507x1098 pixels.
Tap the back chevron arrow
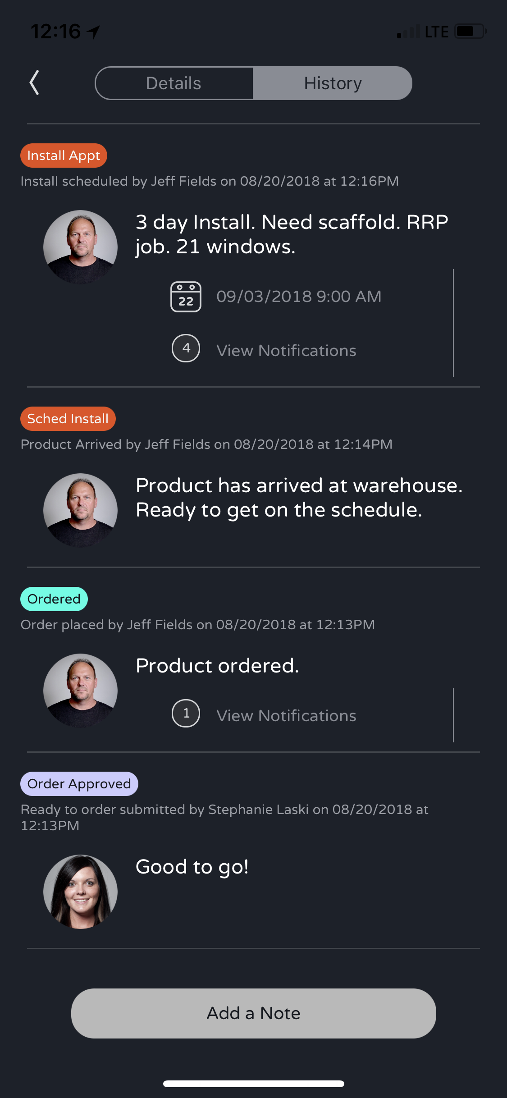pos(34,83)
